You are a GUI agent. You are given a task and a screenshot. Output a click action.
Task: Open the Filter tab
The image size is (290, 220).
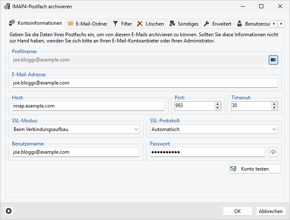(122, 24)
